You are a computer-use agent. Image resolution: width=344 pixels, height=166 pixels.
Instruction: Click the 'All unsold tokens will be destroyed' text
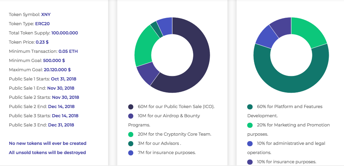(47, 153)
